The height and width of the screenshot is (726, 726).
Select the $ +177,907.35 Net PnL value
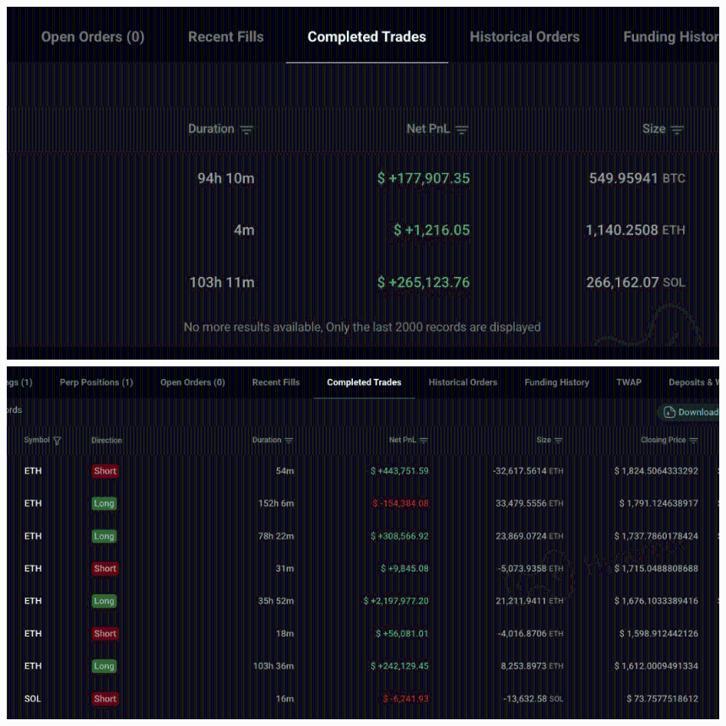(424, 178)
